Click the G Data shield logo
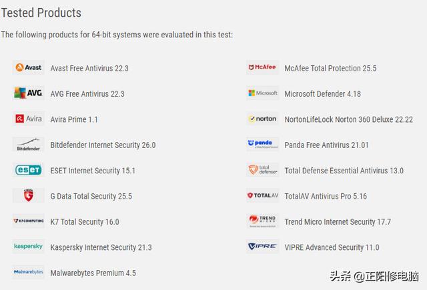Screen dimensions: 427x290 (28, 195)
